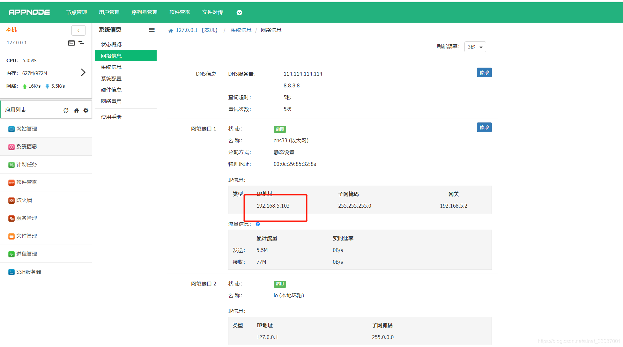623x347 pixels.
Task: Select 网络重启 in submenu
Action: [111, 101]
